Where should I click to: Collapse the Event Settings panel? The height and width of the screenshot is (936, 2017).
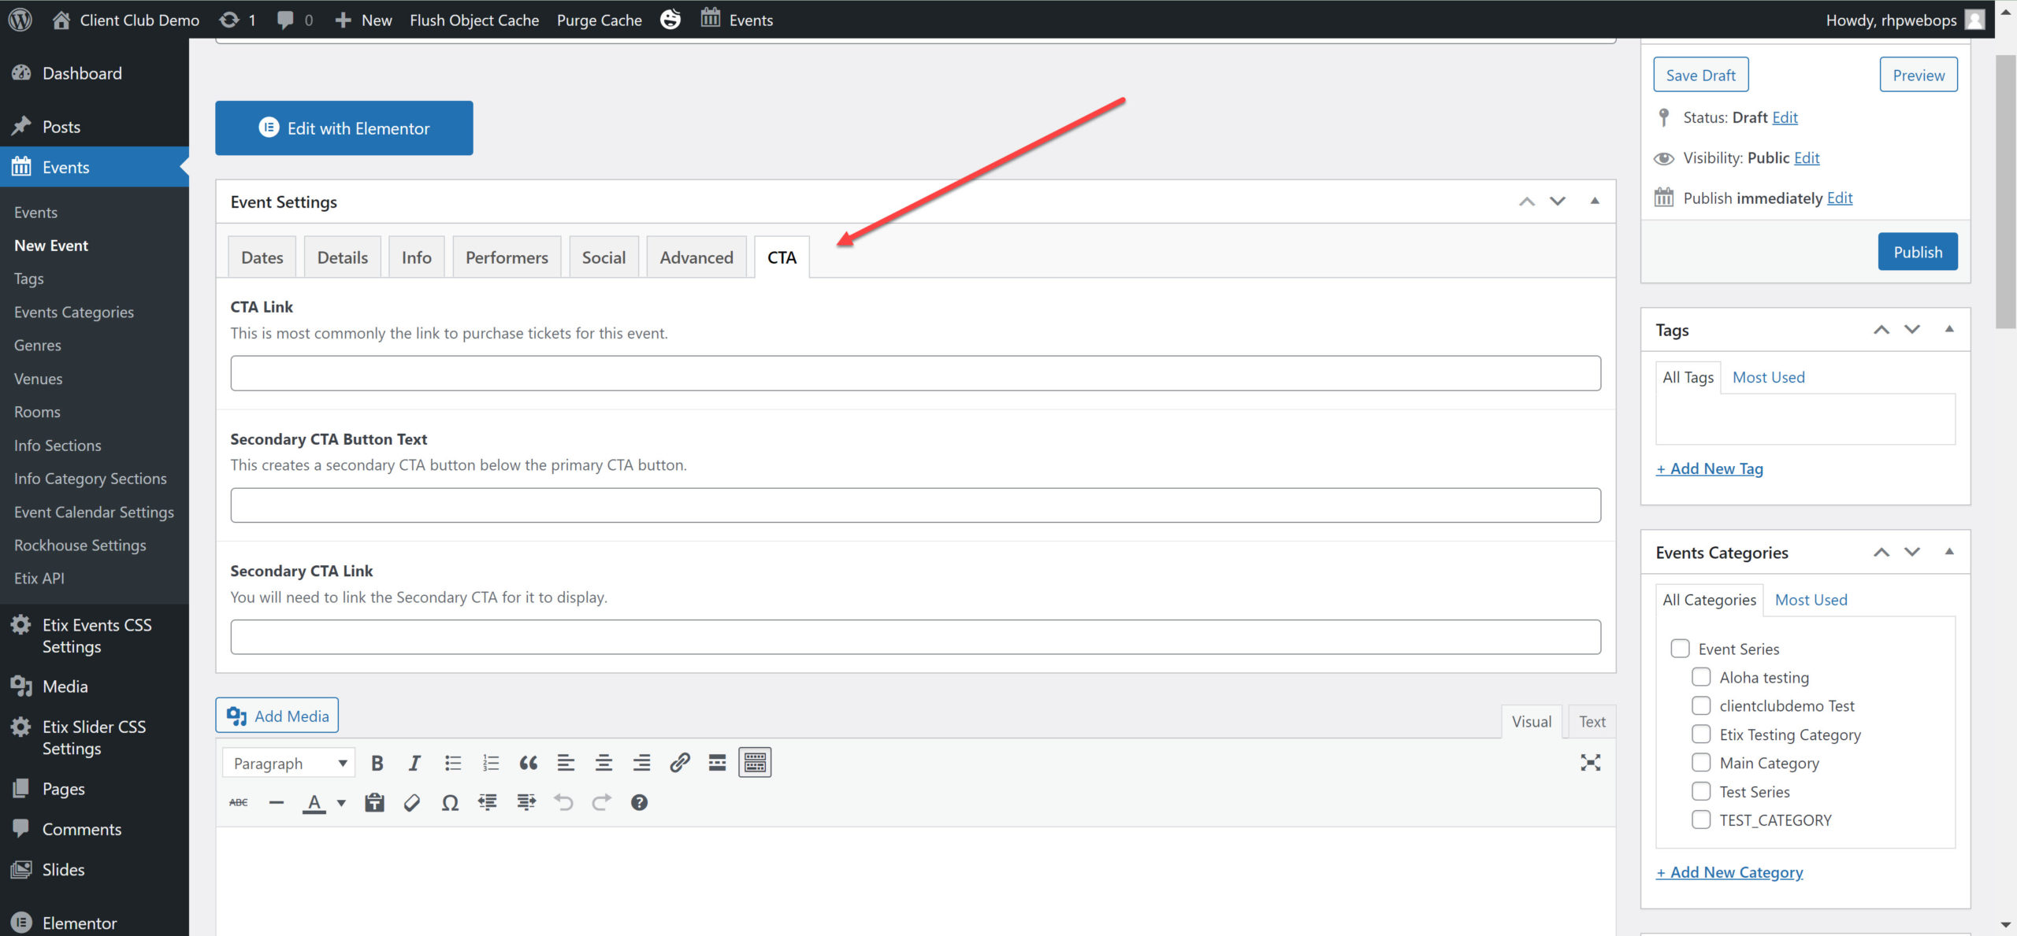(1595, 202)
